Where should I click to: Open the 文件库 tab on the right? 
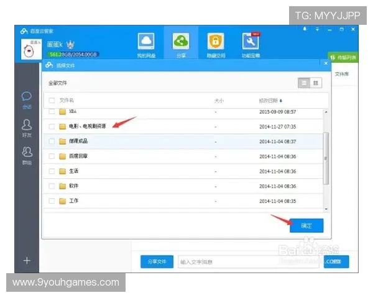pos(341,74)
